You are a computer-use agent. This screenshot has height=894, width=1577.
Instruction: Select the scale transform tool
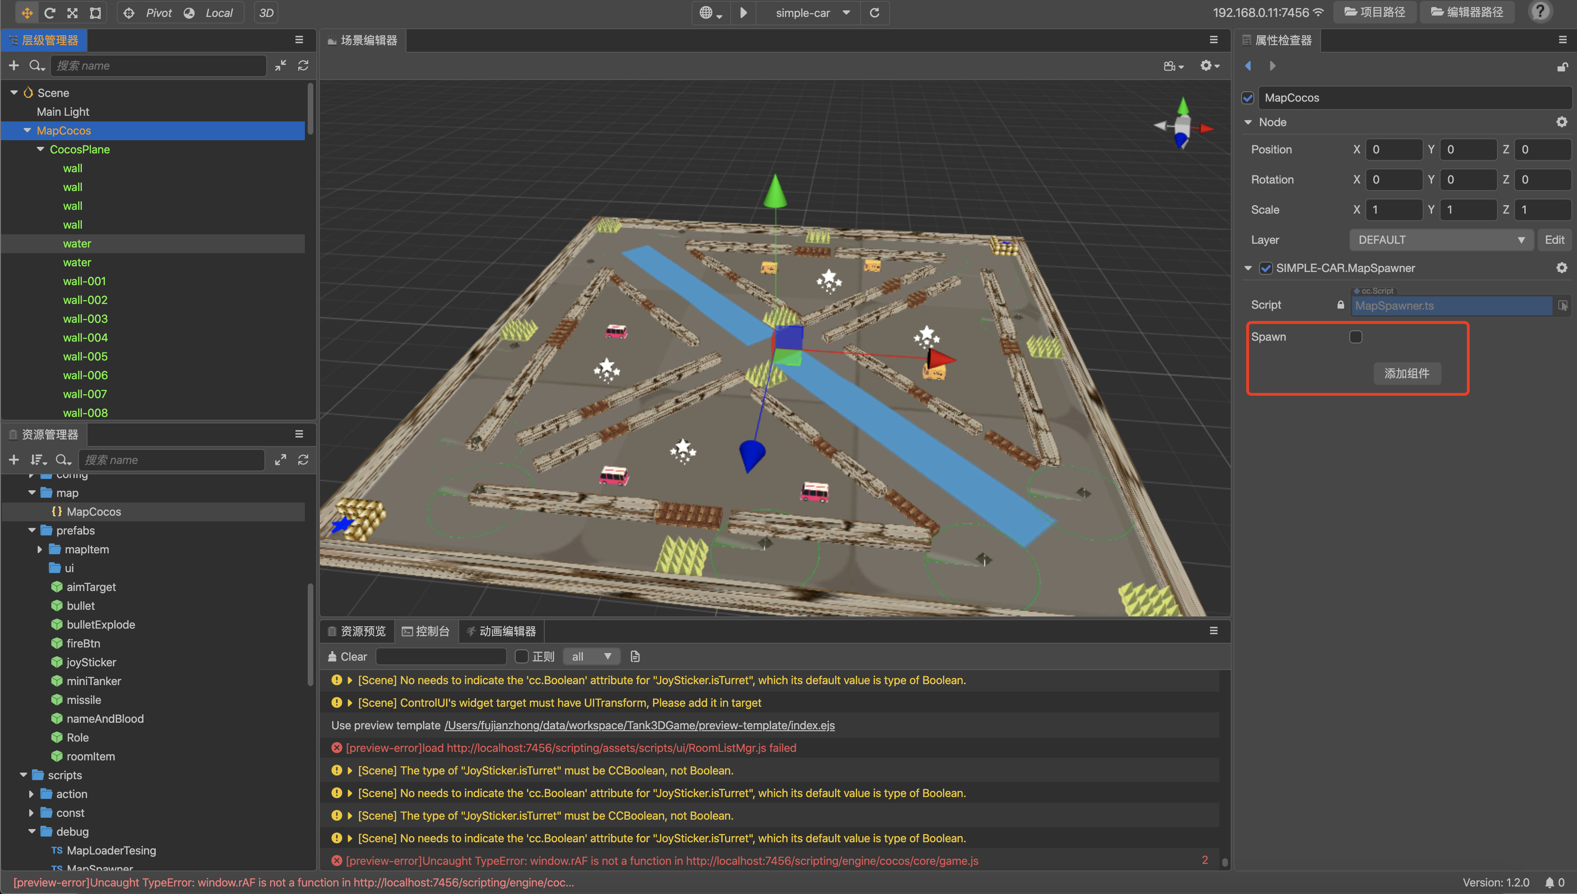[x=72, y=13]
